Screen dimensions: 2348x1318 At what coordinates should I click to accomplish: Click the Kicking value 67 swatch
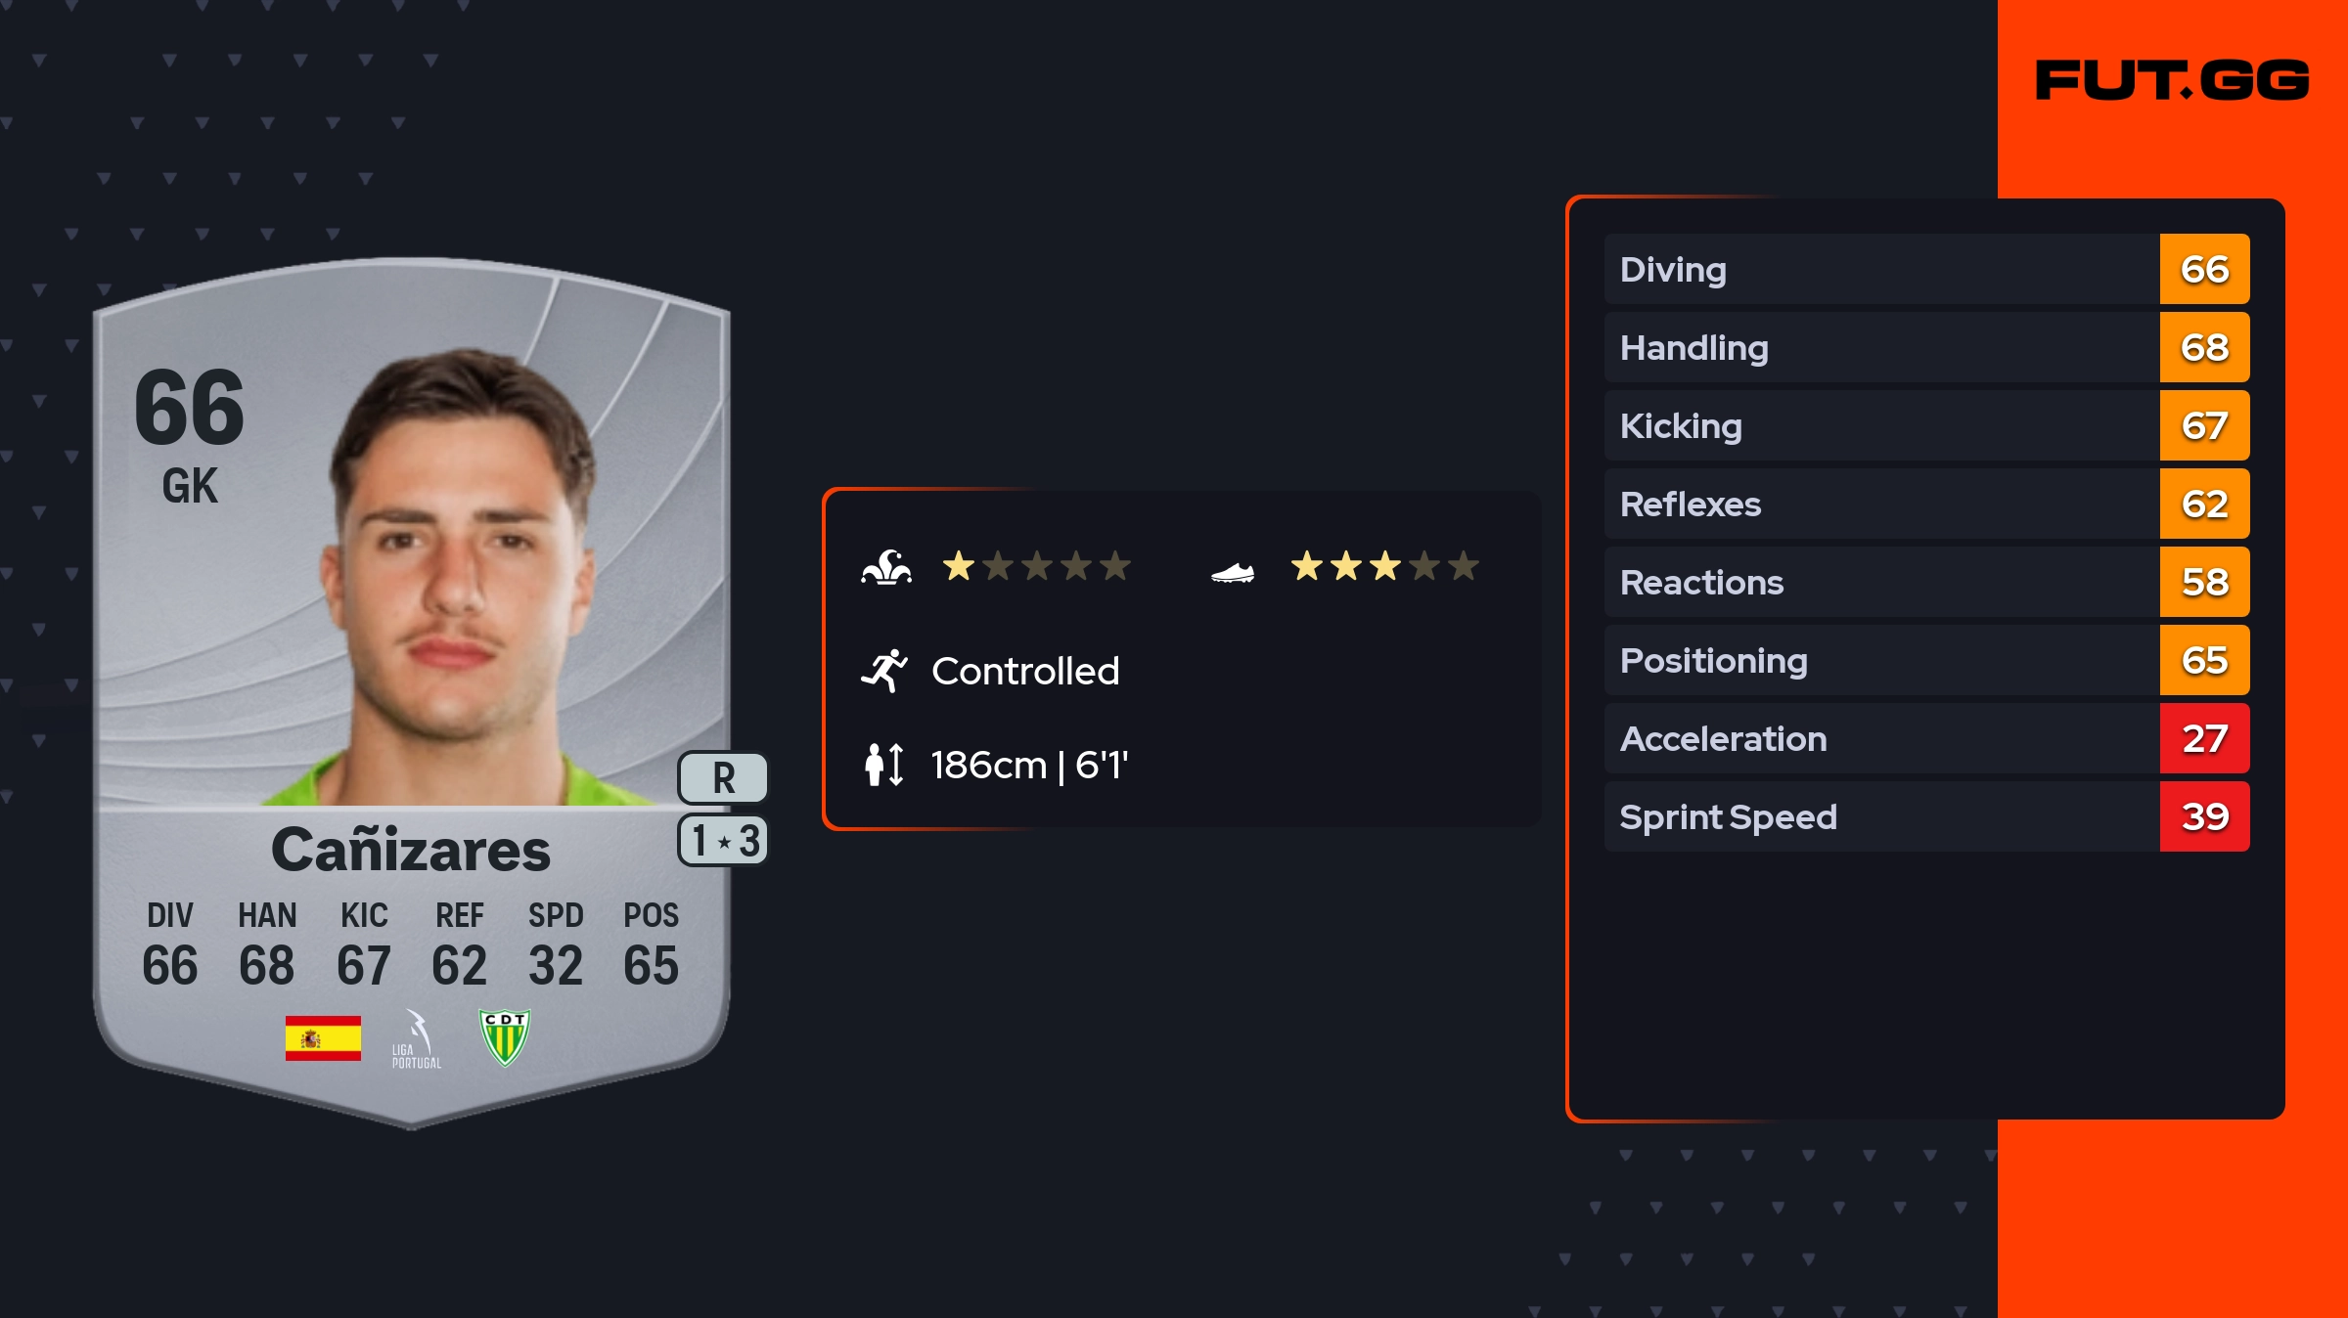[x=2204, y=425]
